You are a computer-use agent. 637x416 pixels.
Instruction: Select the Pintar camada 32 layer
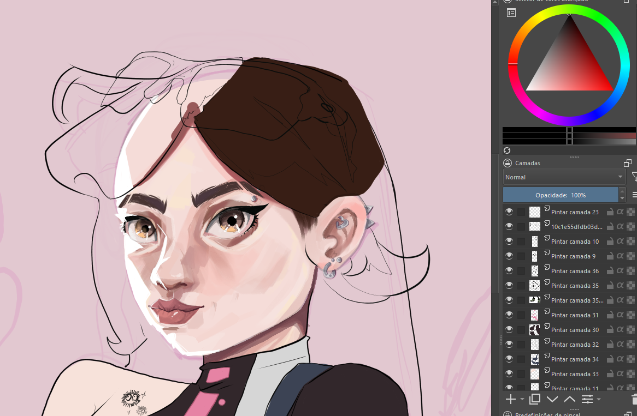click(x=575, y=345)
